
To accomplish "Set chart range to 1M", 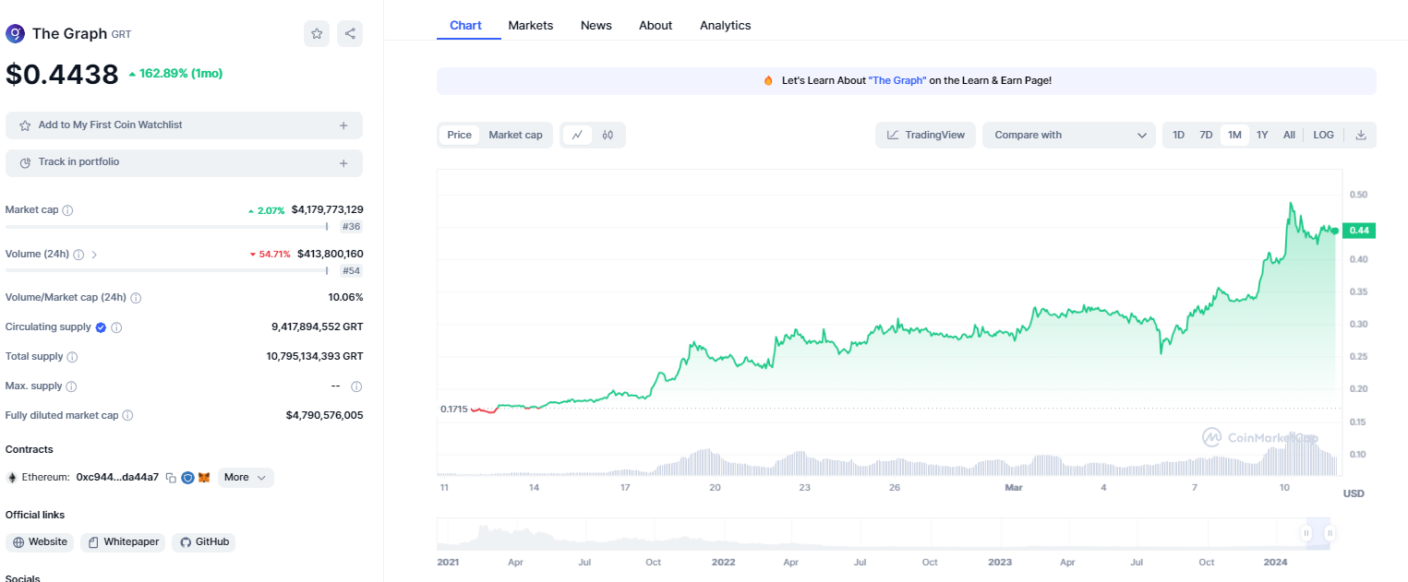I will (x=1234, y=135).
